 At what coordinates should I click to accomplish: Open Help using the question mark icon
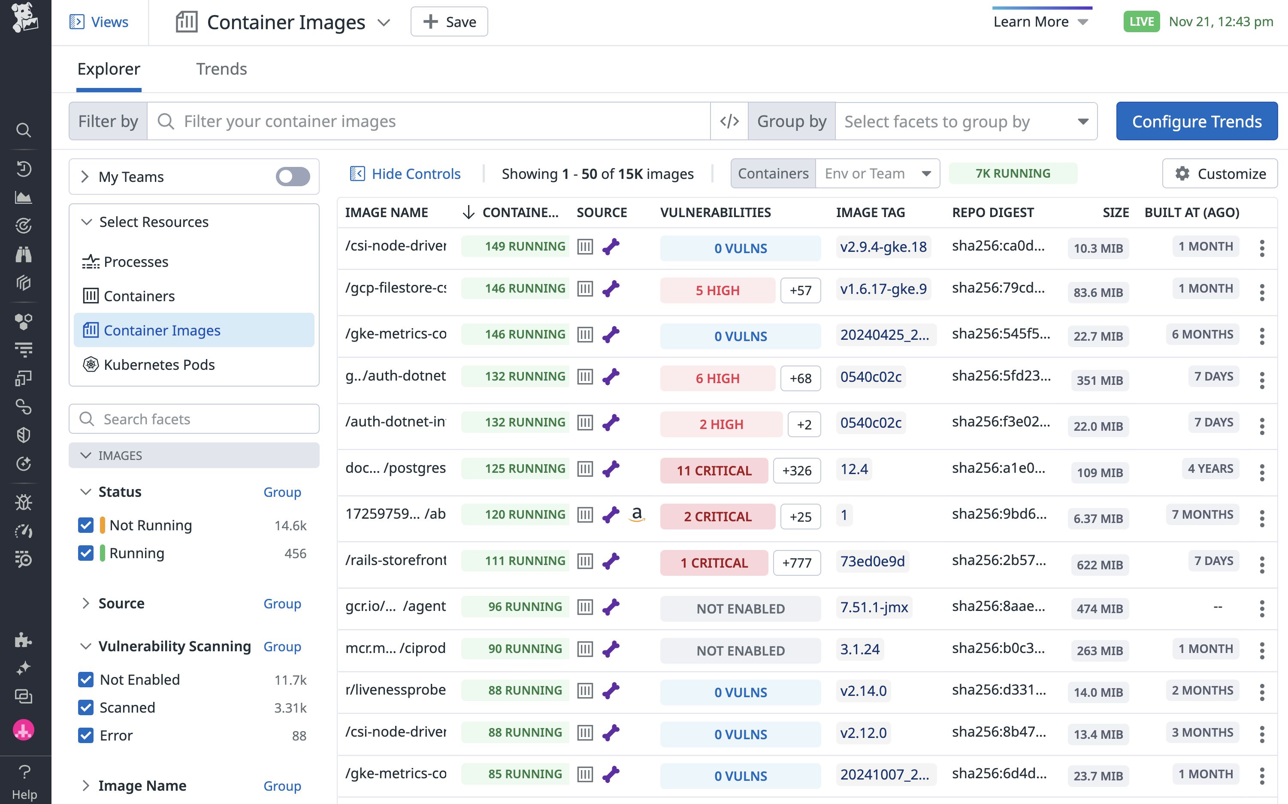pos(24,772)
